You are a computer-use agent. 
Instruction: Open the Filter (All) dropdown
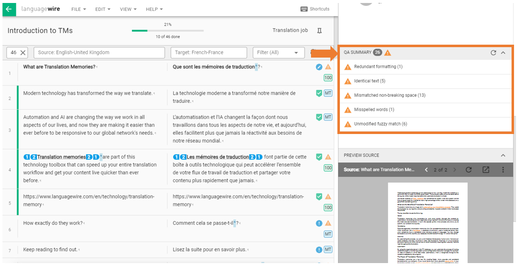[279, 52]
